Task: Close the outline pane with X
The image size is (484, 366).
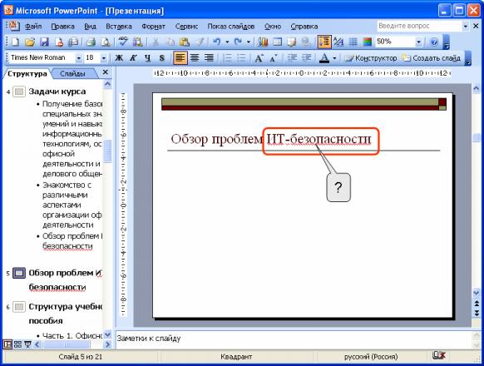Action: [106, 72]
